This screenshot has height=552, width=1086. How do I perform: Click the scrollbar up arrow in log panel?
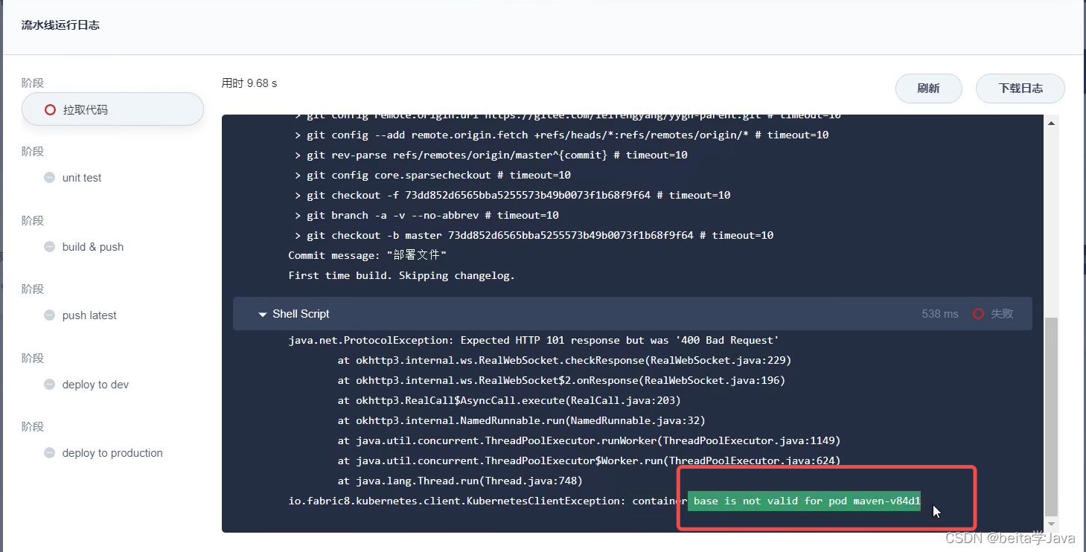[x=1051, y=123]
